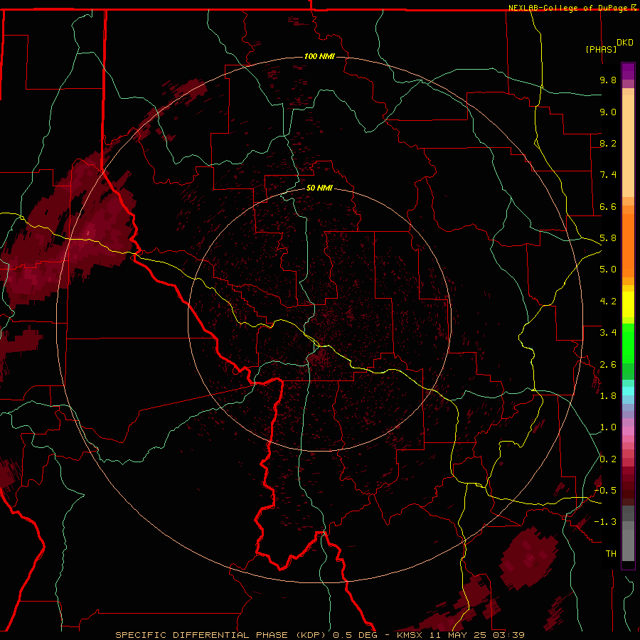Click the -1.3 scale value

[605, 522]
